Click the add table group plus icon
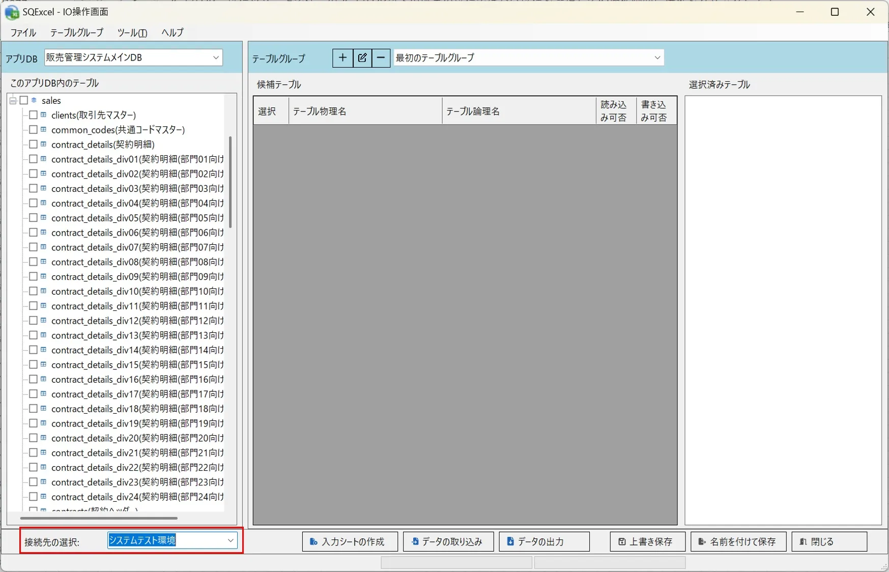Image resolution: width=889 pixels, height=572 pixels. point(342,58)
